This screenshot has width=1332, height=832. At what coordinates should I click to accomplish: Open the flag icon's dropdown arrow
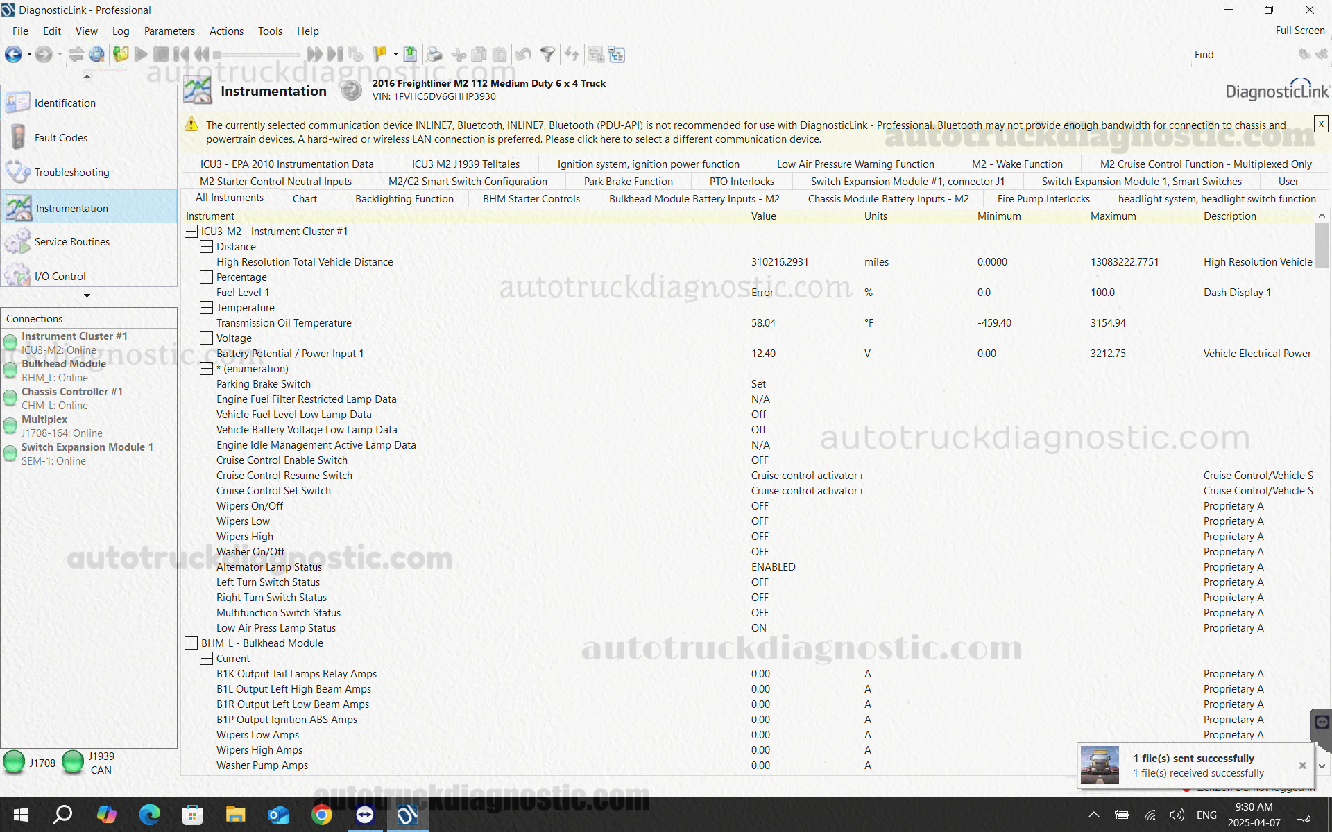click(395, 54)
